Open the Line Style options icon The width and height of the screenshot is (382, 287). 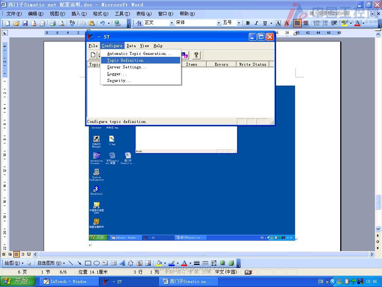coord(197,263)
